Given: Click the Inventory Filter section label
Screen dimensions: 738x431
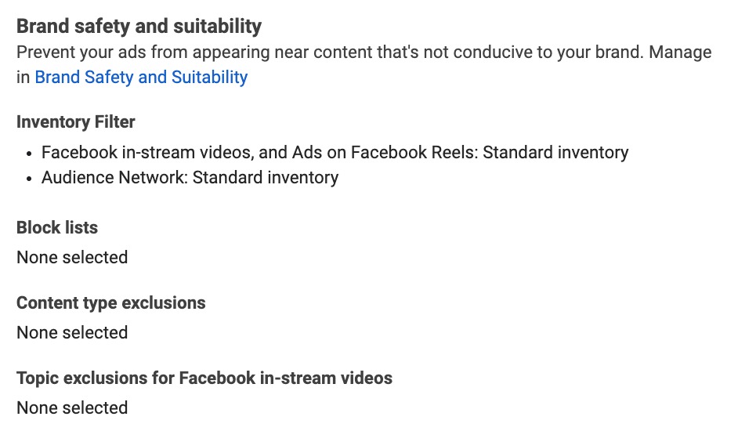Looking at the screenshot, I should (x=76, y=121).
